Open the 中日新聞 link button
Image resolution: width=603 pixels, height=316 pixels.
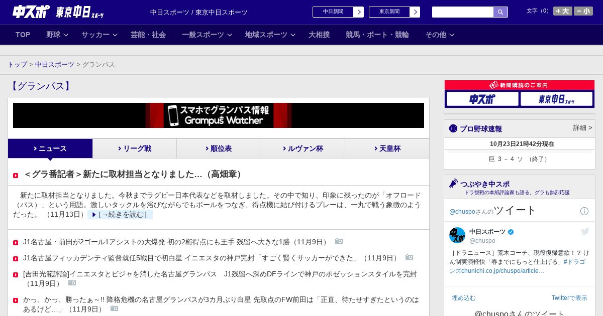[338, 12]
